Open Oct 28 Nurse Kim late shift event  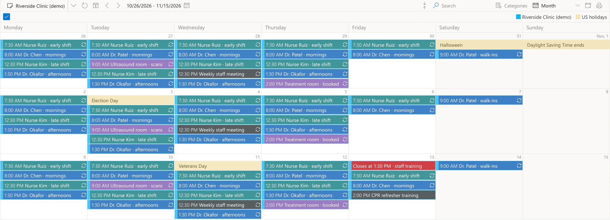[218, 64]
